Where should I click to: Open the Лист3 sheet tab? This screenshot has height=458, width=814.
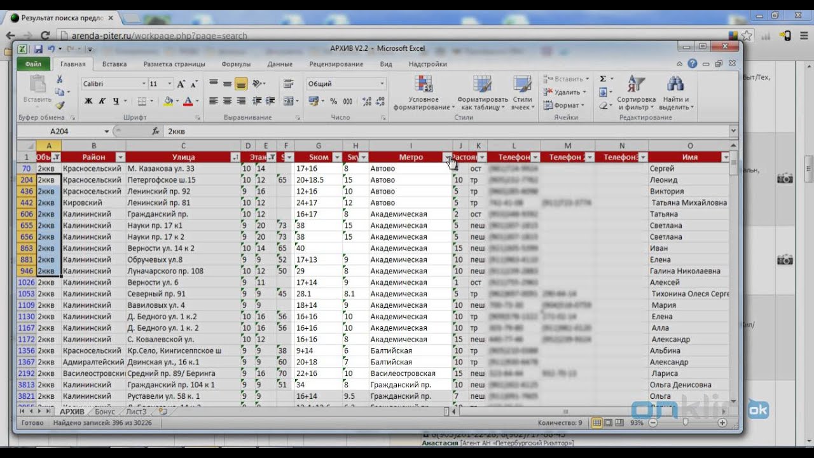[x=136, y=412]
